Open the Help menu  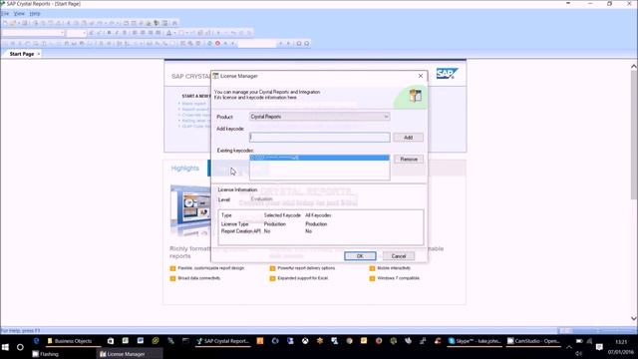(35, 13)
